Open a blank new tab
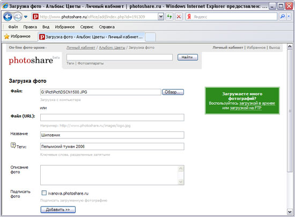The height and width of the screenshot is (217, 295). pos(151,37)
